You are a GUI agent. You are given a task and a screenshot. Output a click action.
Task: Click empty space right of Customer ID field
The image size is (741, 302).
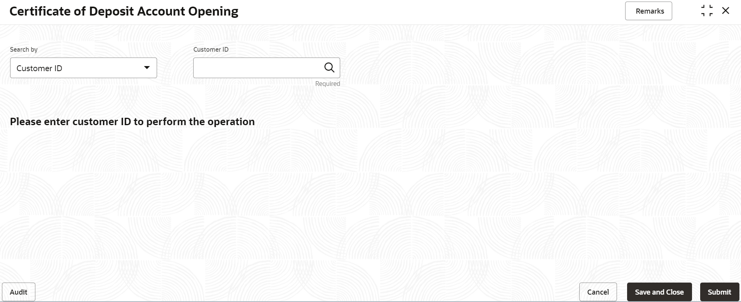505,68
